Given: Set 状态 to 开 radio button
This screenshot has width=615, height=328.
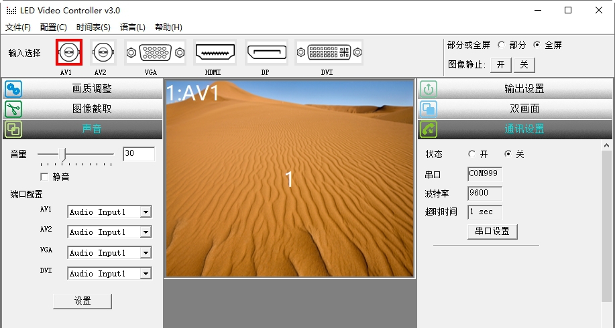Looking at the screenshot, I should click(x=472, y=154).
